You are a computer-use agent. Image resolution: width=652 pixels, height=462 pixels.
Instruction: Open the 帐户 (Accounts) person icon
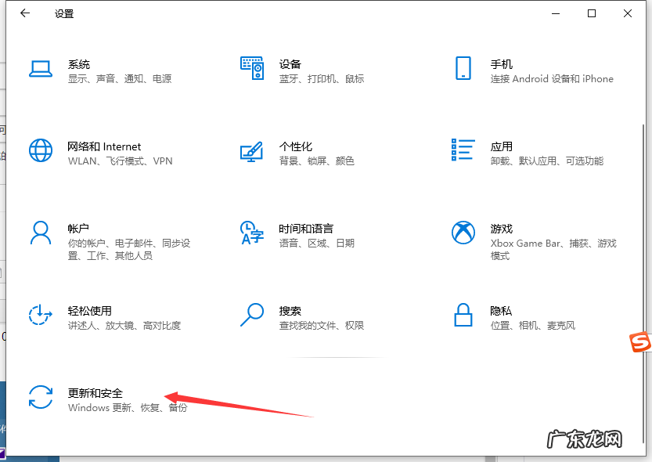[41, 233]
